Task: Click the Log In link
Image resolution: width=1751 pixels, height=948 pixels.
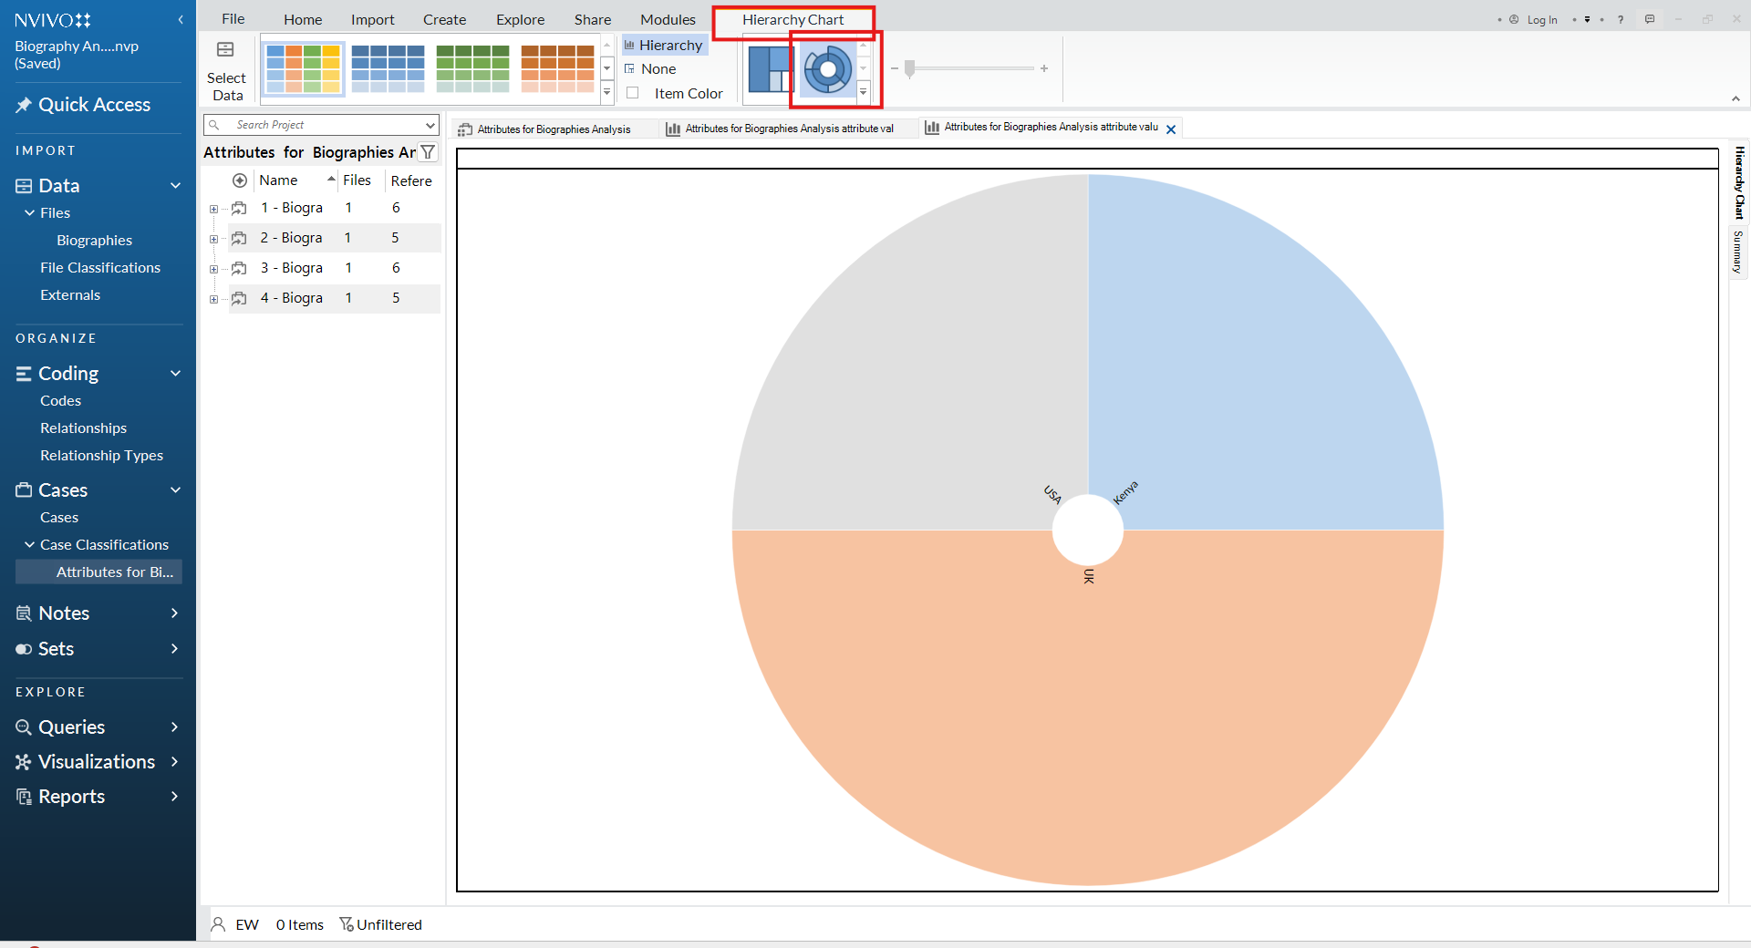Action: click(1541, 19)
